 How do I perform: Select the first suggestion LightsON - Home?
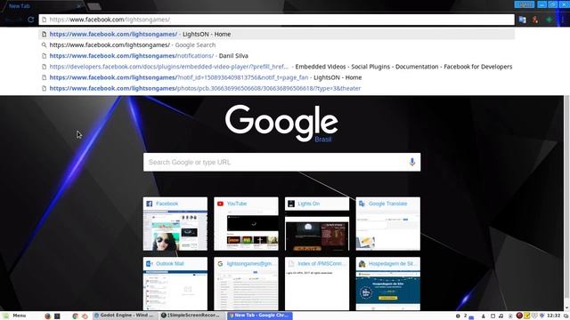[277, 34]
